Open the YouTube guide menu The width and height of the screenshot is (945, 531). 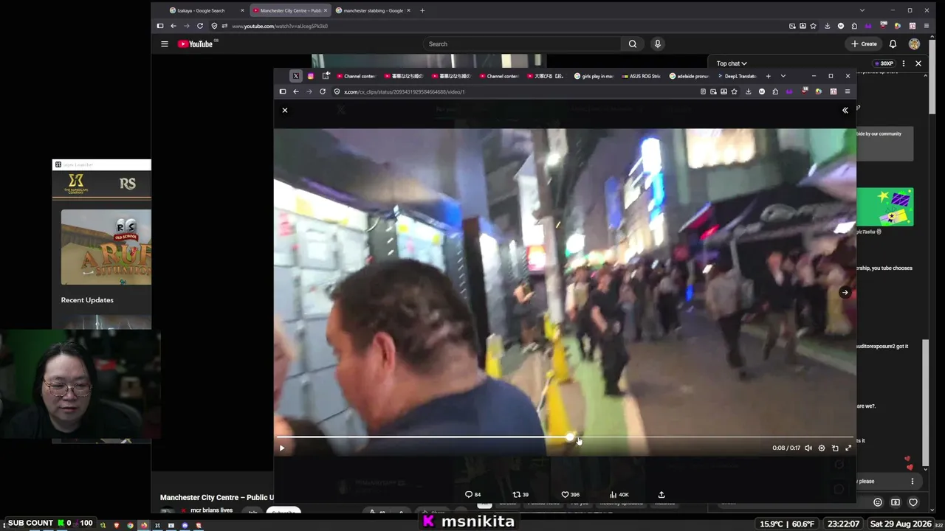click(165, 44)
